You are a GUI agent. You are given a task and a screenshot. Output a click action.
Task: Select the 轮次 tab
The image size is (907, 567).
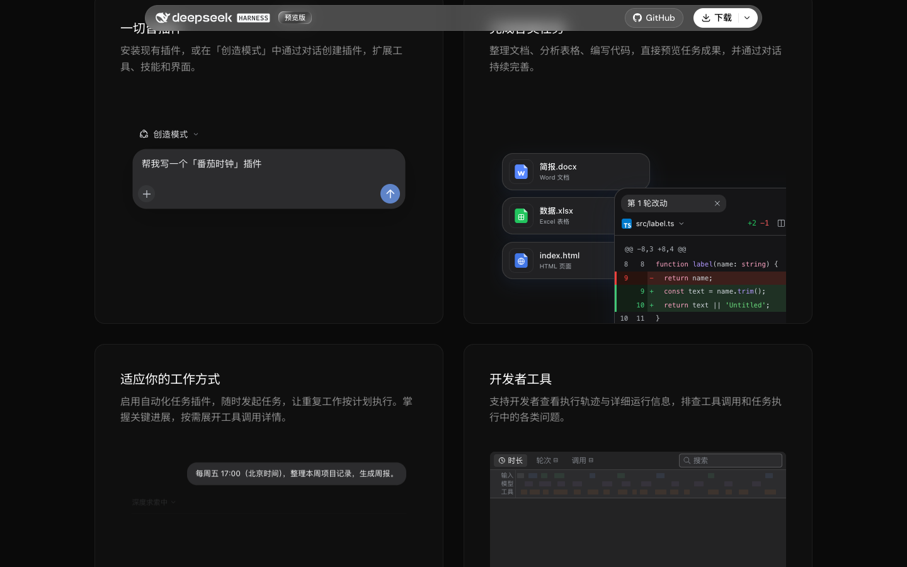pyautogui.click(x=547, y=461)
